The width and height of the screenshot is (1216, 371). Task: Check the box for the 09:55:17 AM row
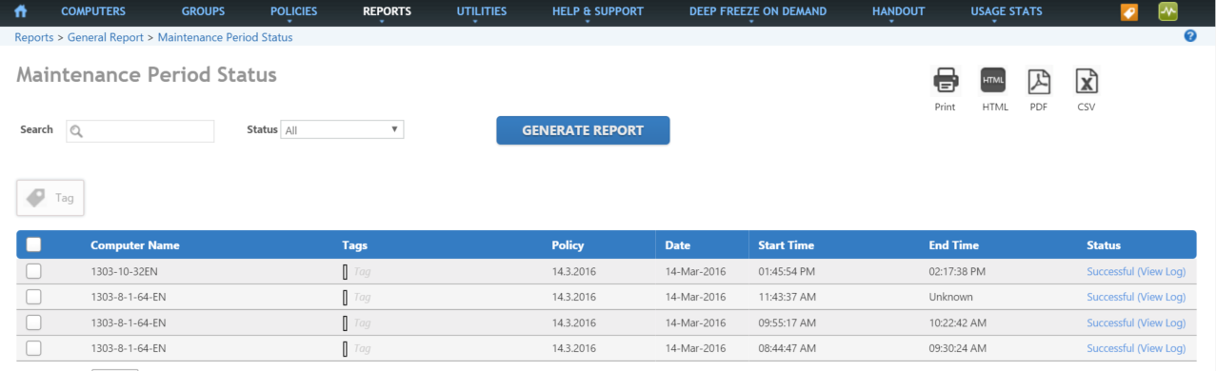(x=33, y=322)
